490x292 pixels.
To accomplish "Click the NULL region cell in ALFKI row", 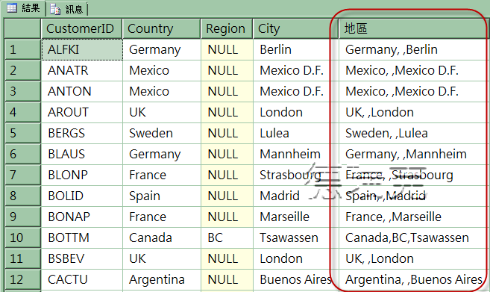I will tap(227, 49).
